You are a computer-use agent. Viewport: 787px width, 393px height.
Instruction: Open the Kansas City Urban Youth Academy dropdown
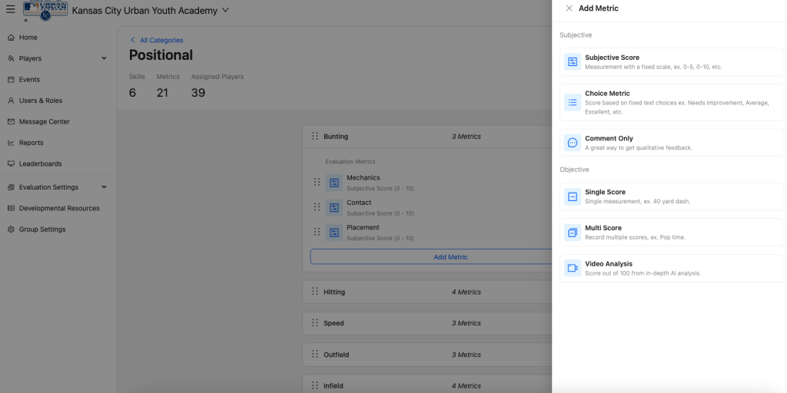[225, 11]
